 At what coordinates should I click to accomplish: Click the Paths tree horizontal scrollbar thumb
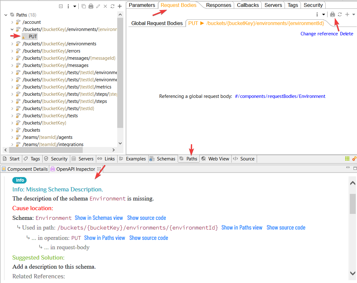(x=46, y=150)
